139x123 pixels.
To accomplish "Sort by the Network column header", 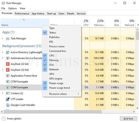I will 128,23.
